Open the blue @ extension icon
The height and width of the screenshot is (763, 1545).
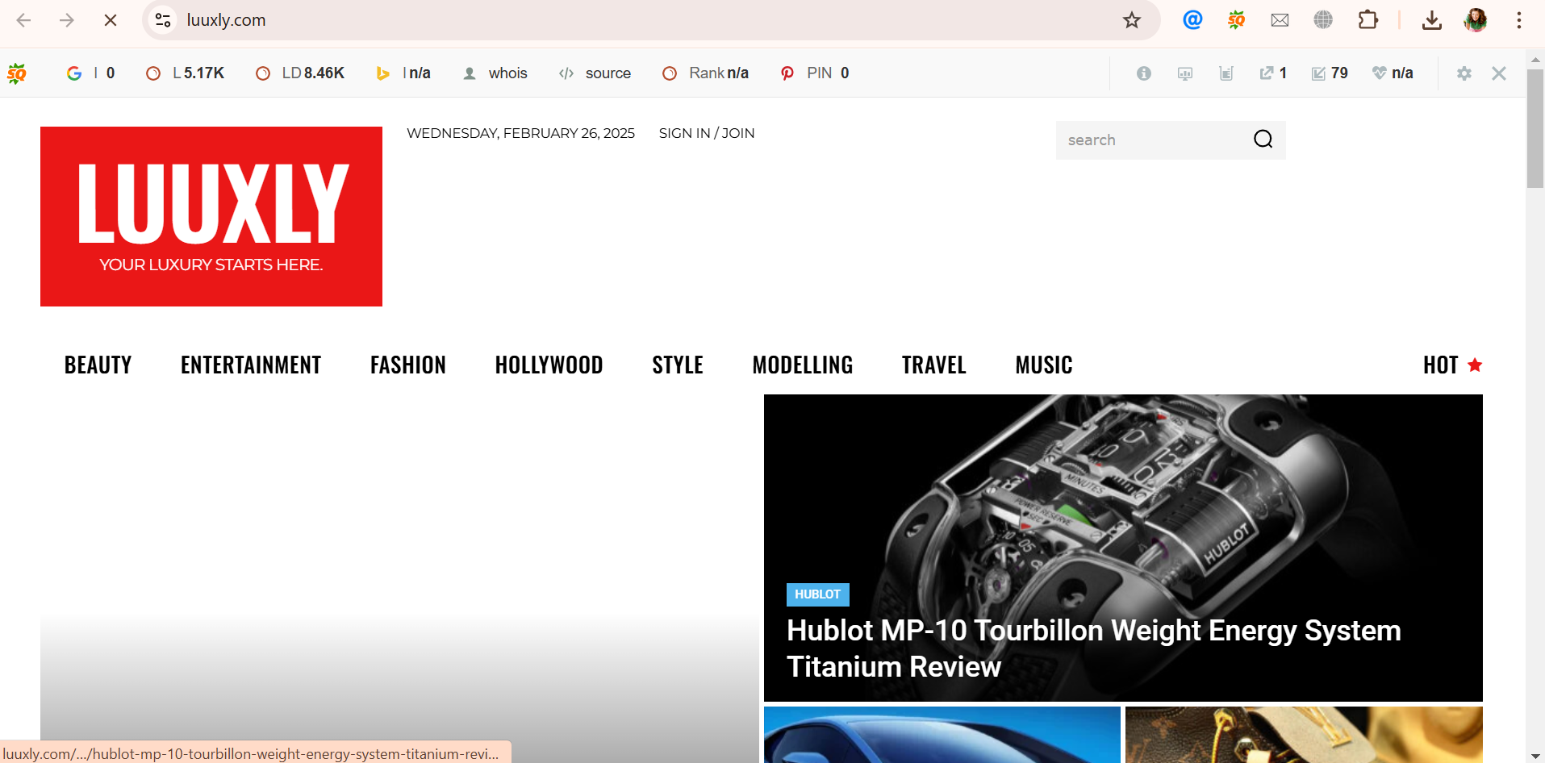pos(1192,19)
